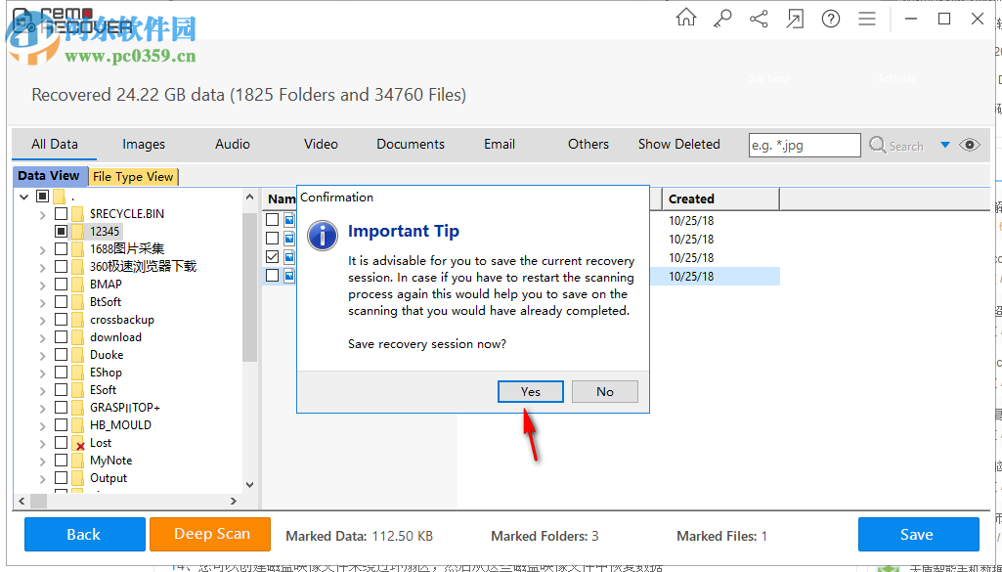1002x572 pixels.
Task: Click tree vertical scrollbar down arrow
Action: [x=250, y=484]
